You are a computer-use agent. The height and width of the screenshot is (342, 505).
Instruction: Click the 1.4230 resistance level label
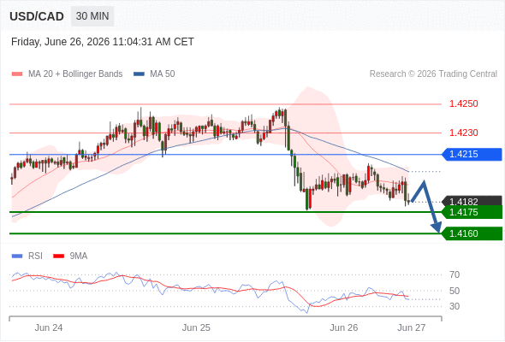tap(463, 133)
